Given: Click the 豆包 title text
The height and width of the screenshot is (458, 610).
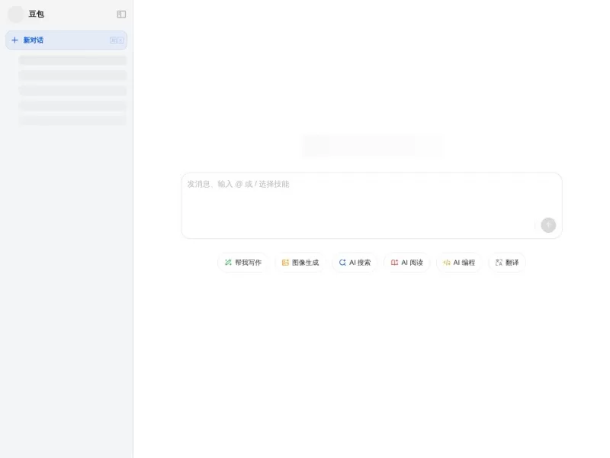Looking at the screenshot, I should pos(36,14).
